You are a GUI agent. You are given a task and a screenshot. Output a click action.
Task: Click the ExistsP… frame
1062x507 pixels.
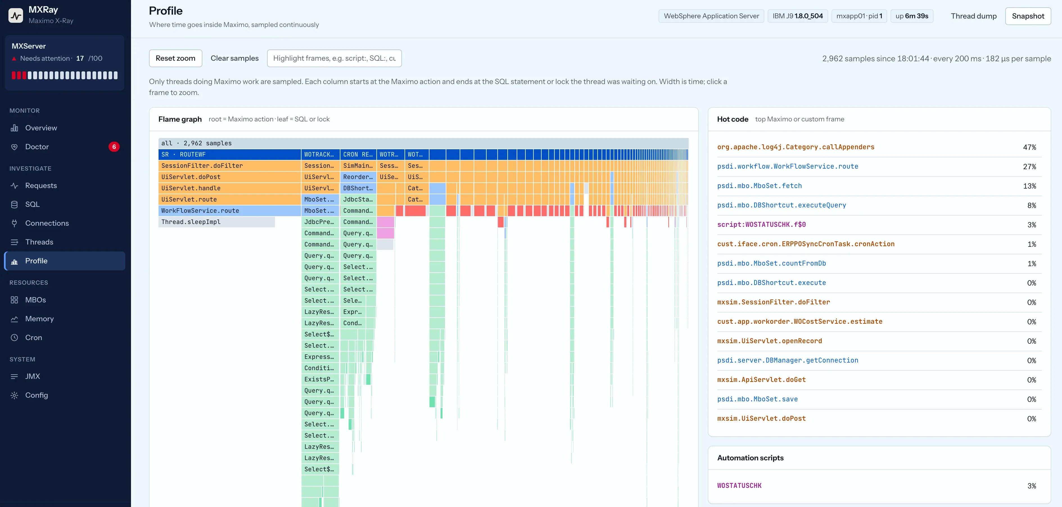pos(320,379)
